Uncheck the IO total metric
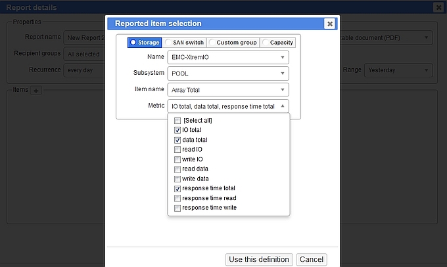Image resolution: width=447 pixels, height=267 pixels. pos(177,131)
